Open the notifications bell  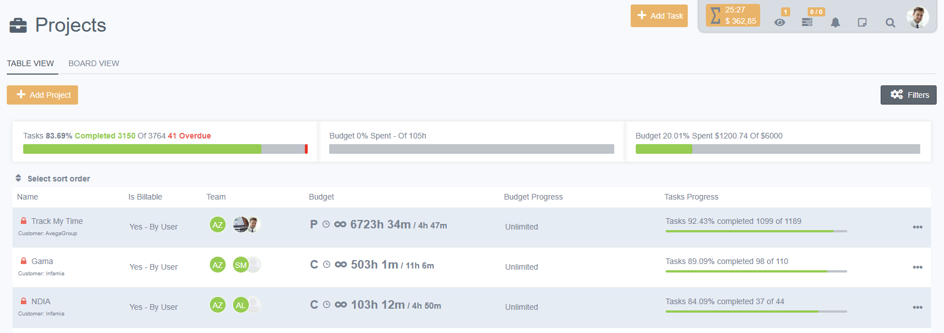[835, 23]
